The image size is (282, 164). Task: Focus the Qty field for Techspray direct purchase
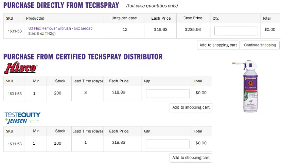(236, 31)
